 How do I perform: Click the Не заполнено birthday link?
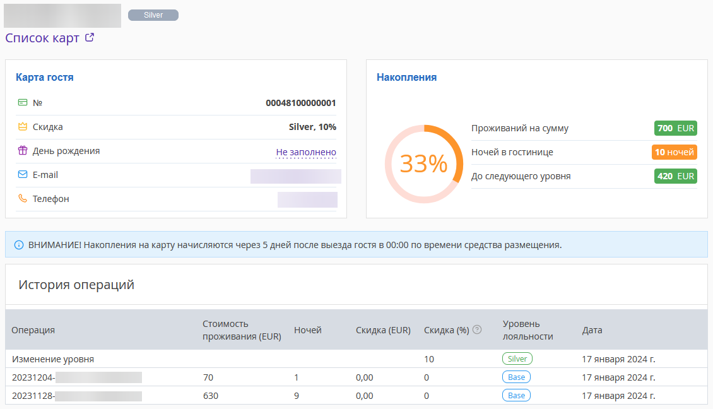pos(306,152)
